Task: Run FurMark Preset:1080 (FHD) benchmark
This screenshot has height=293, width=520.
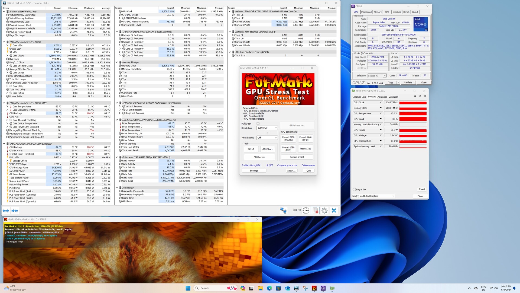Action: tap(288, 149)
